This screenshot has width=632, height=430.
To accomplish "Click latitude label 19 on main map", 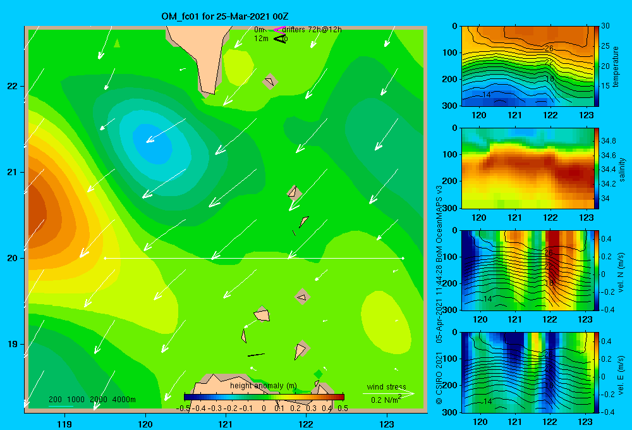I will [12, 344].
